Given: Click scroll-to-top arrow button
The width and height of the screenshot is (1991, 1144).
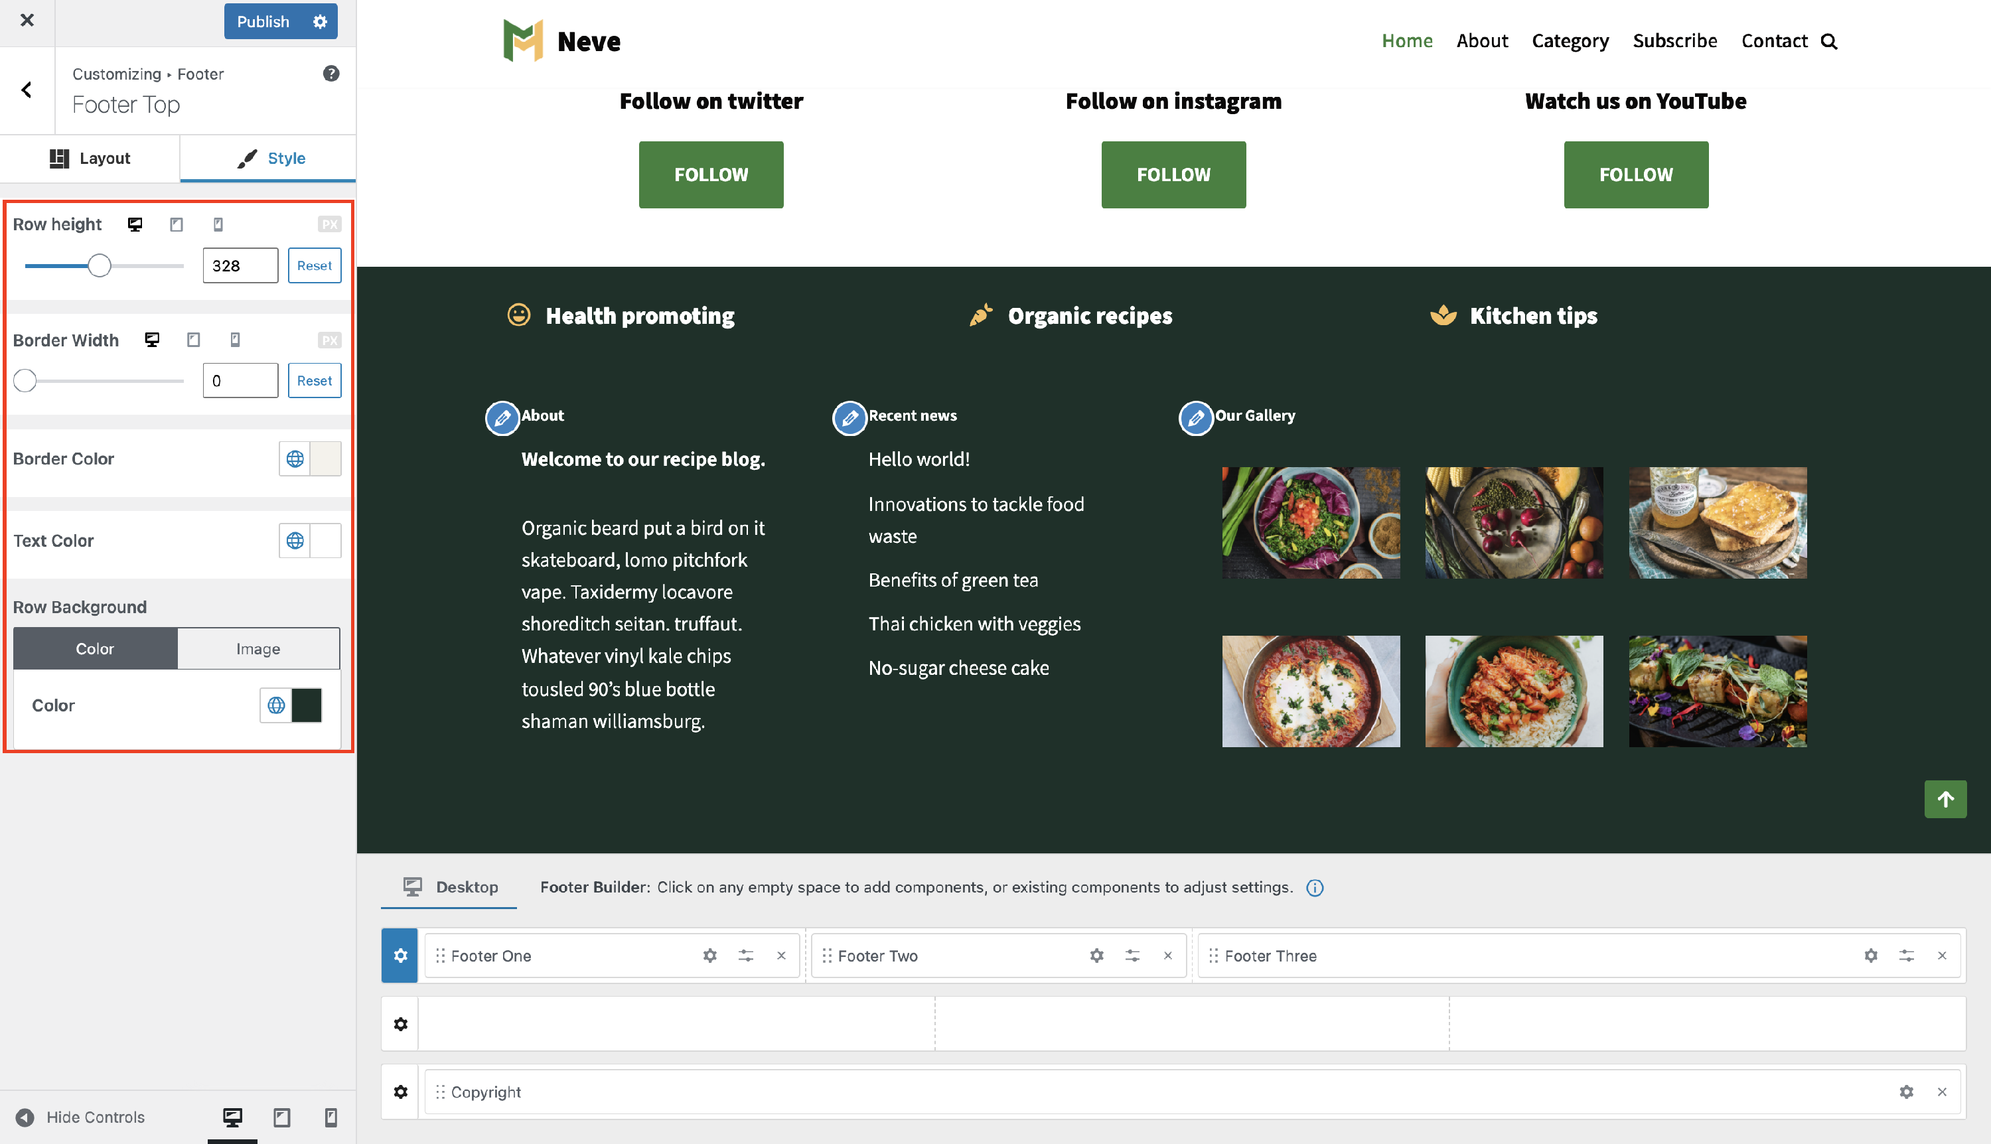Looking at the screenshot, I should coord(1945,799).
